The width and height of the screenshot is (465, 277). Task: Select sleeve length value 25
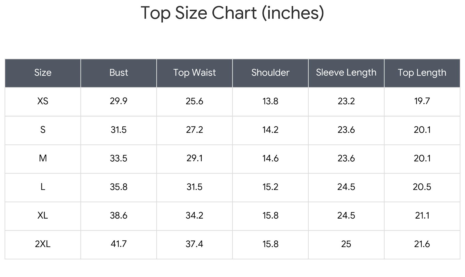346,244
